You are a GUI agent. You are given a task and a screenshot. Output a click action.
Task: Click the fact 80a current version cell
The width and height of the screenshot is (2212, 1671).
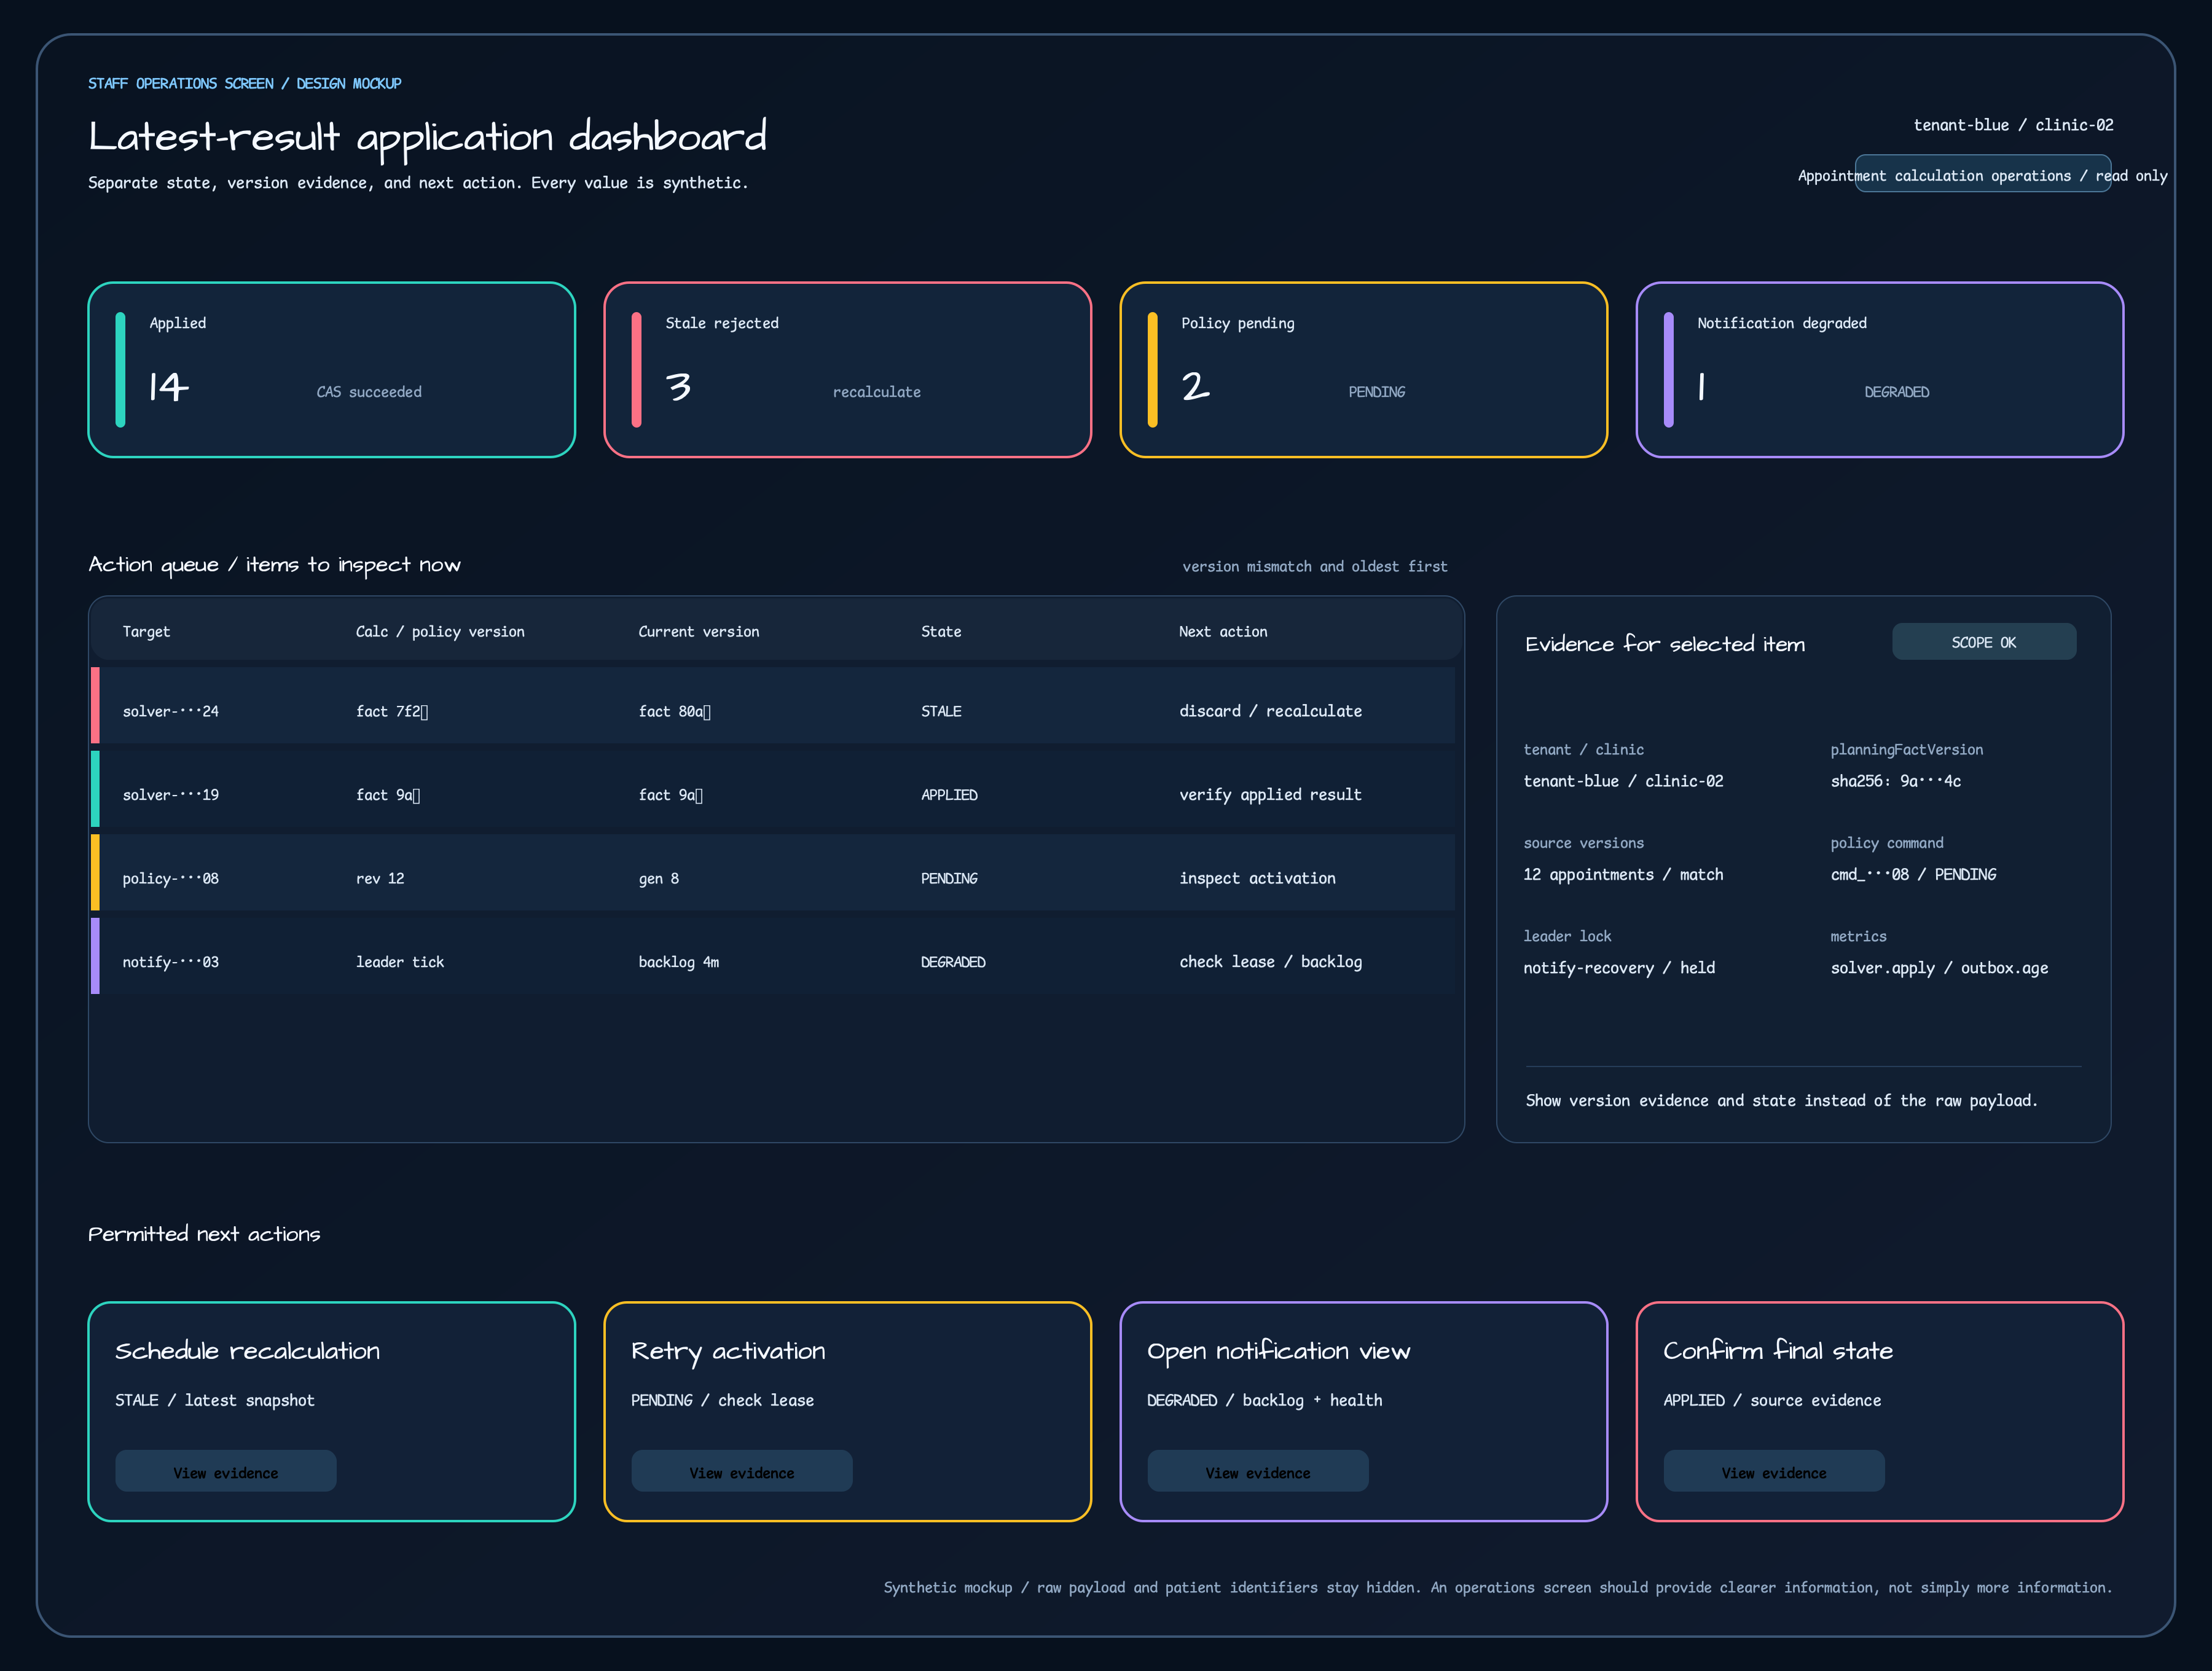tap(675, 711)
